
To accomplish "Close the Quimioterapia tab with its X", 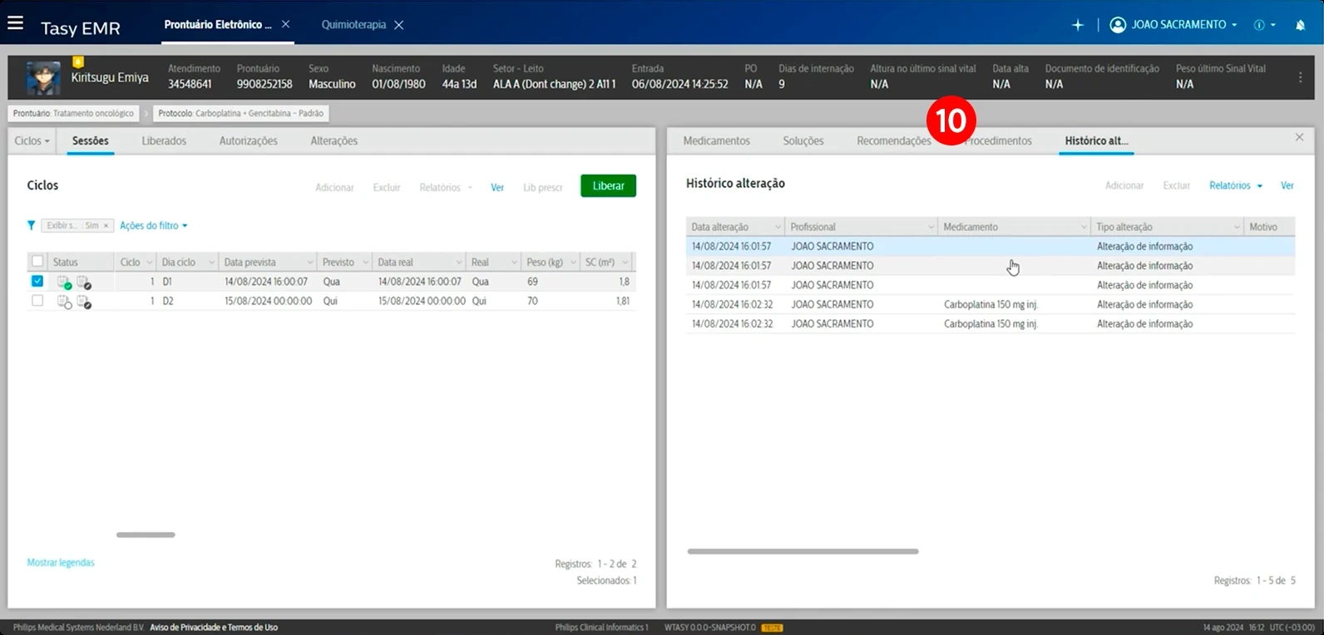I will (398, 25).
